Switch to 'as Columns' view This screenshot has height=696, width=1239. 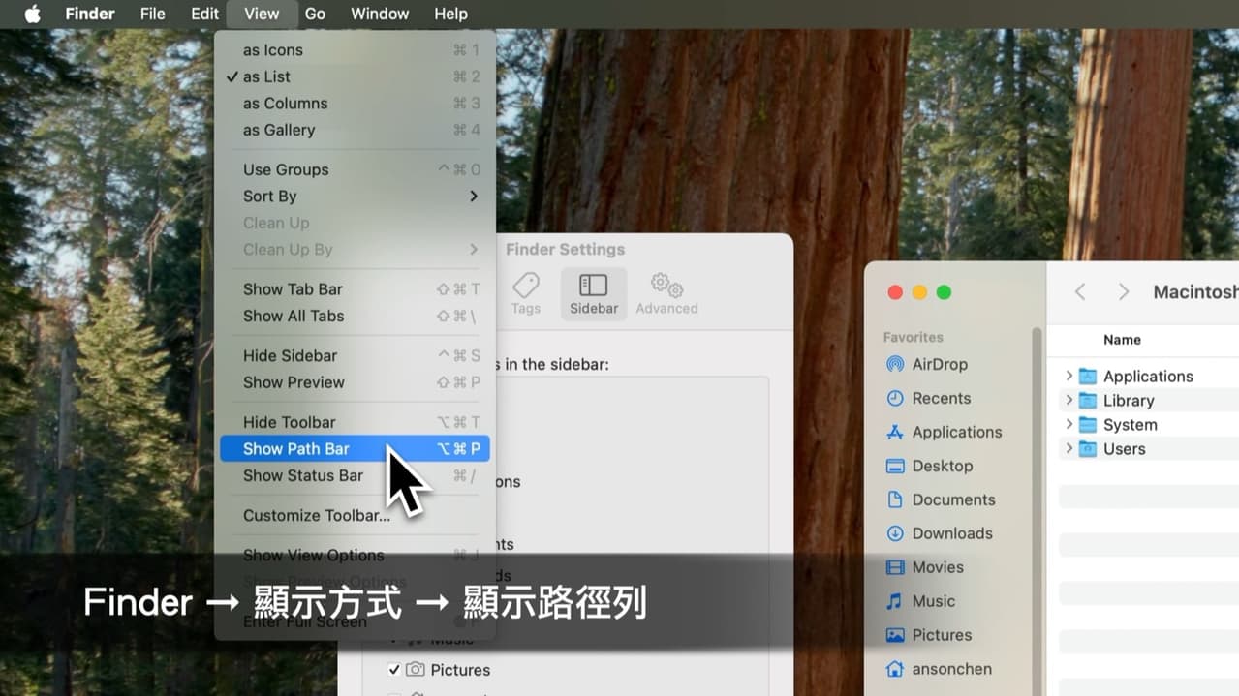point(356,104)
